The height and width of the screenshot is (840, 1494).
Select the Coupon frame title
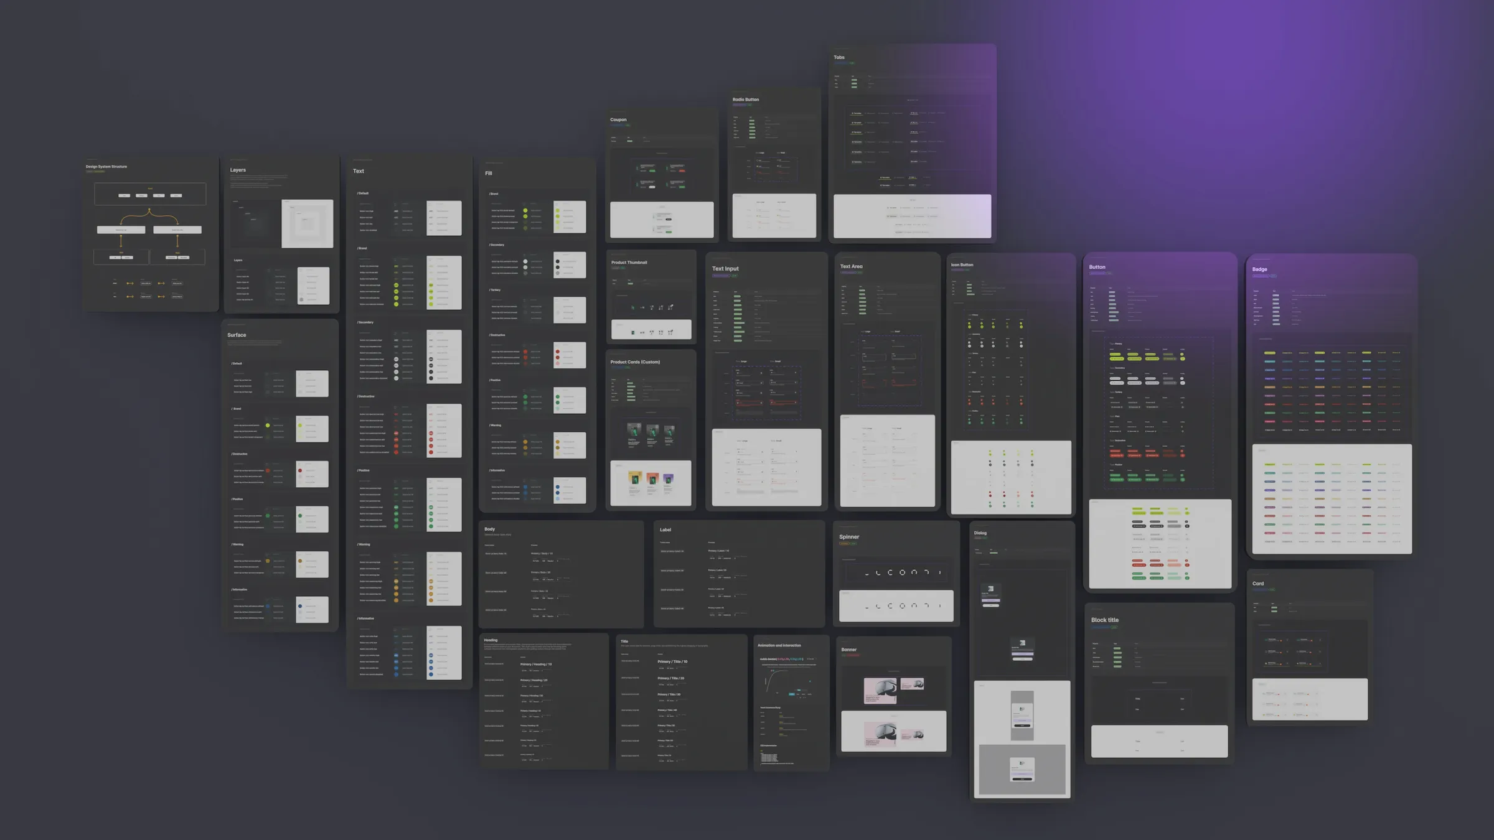pos(618,120)
